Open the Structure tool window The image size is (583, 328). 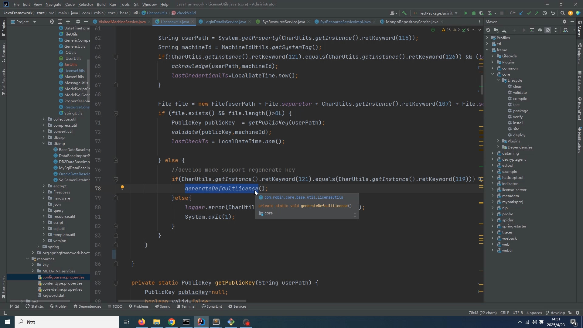click(x=4, y=52)
